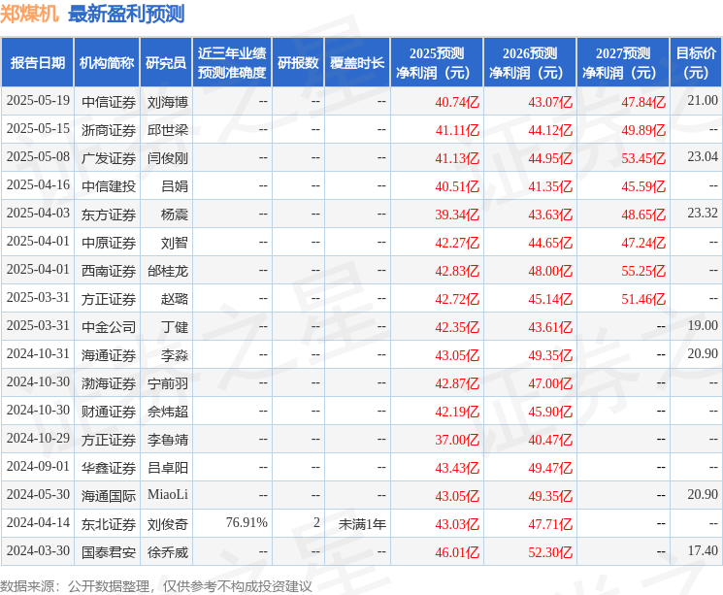Screen dimensions: 723x595
Task: Select the 覆盖时长 column header
Action: [x=356, y=63]
